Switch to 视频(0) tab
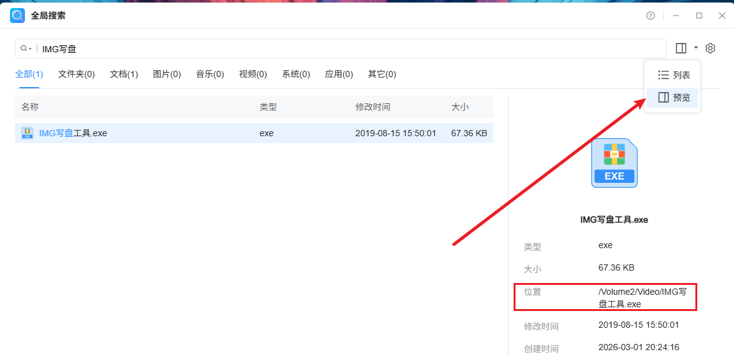Viewport: 734px width, 357px height. click(253, 74)
